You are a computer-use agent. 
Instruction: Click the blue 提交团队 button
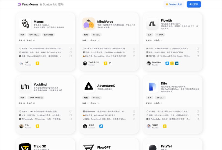point(194,4)
